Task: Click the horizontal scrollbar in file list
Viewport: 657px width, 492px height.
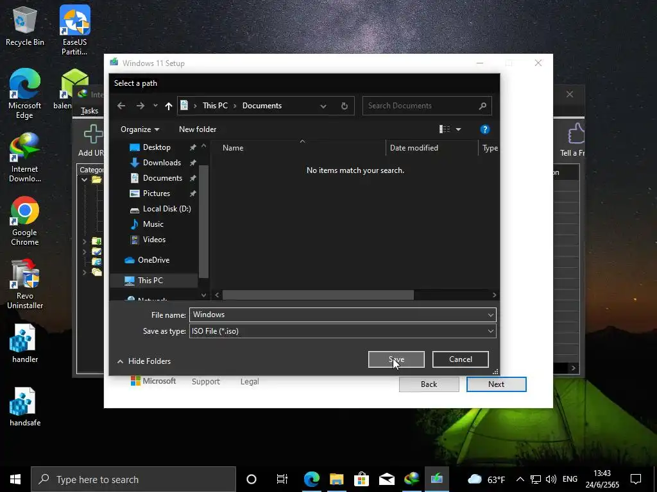Action: 318,295
